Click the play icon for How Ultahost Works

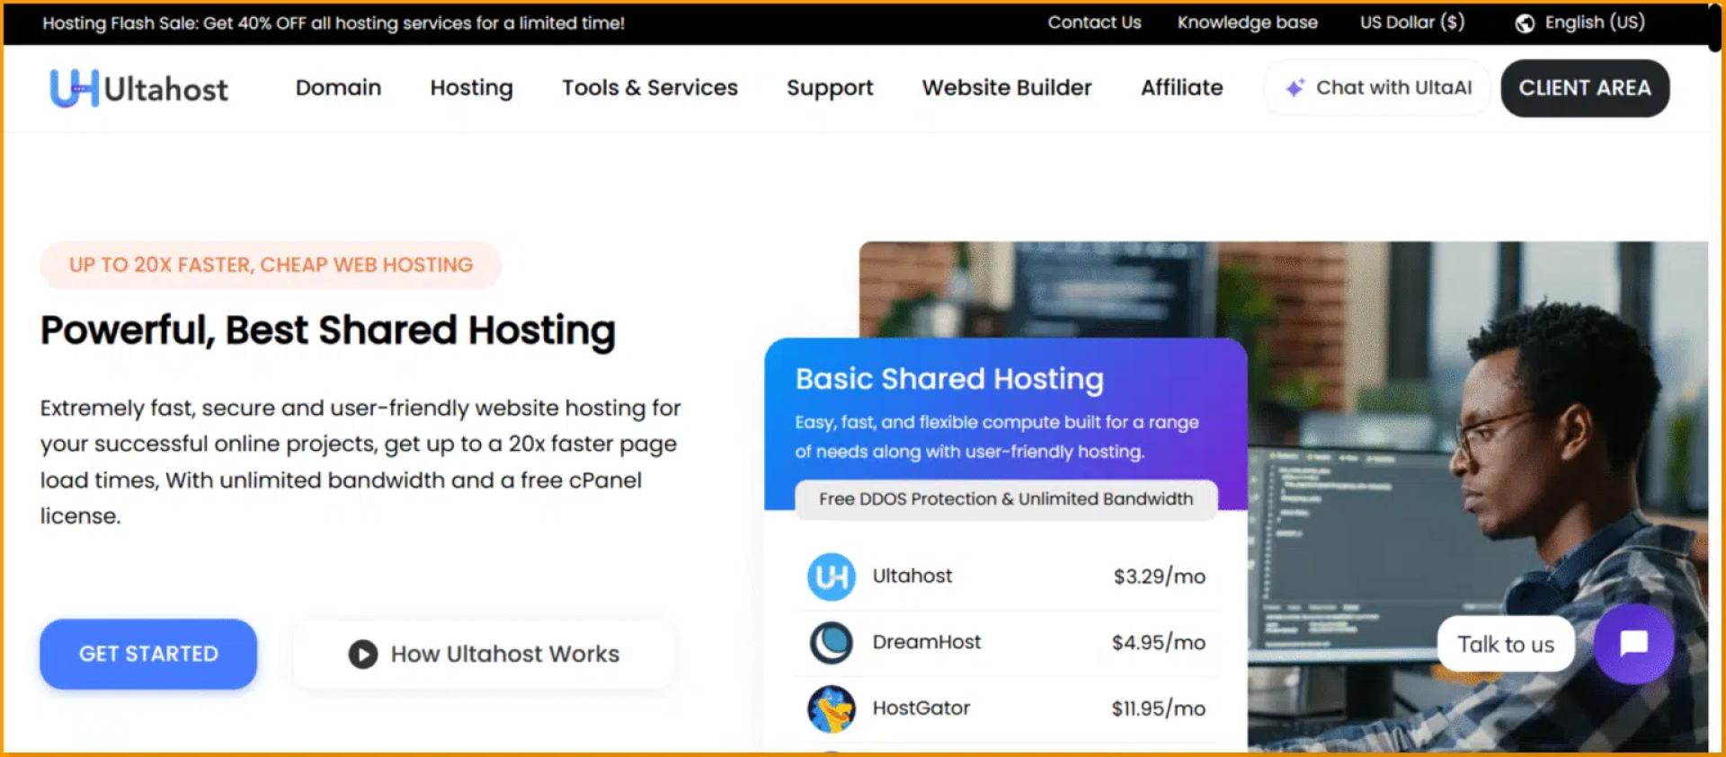pos(363,655)
